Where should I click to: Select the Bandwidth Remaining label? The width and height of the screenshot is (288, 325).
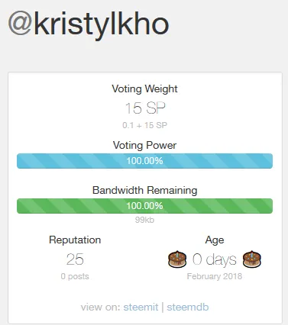(x=144, y=190)
